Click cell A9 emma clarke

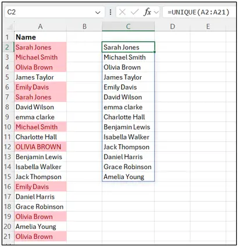40,117
